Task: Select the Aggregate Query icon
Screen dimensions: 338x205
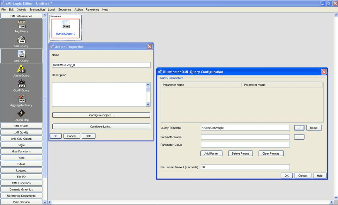Action: pyautogui.click(x=21, y=99)
